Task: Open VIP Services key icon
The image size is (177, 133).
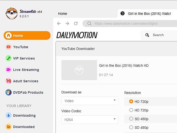Action: click(x=8, y=58)
